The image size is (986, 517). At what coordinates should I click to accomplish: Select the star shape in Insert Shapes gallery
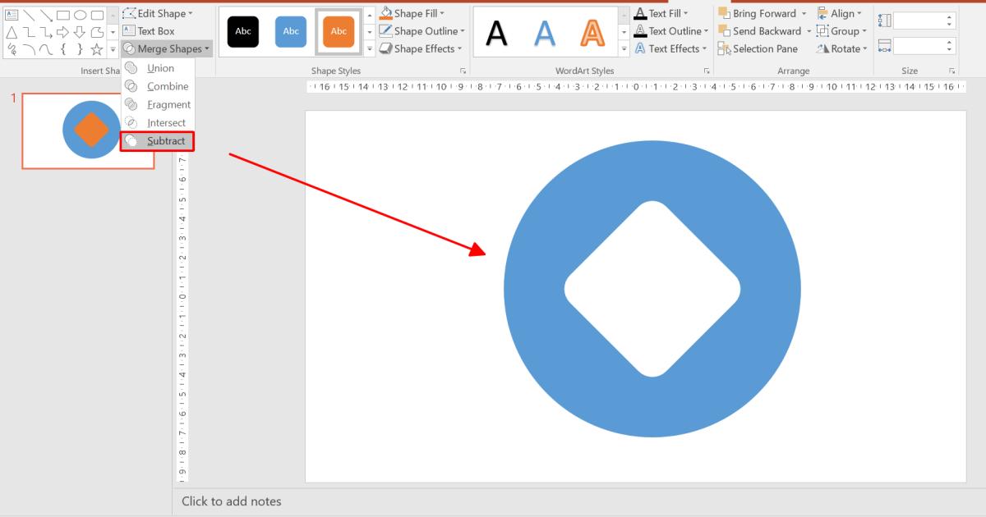pos(95,49)
